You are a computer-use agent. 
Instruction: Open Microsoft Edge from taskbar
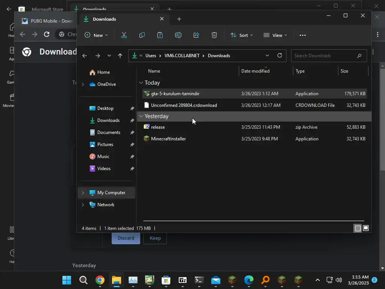tap(249, 280)
